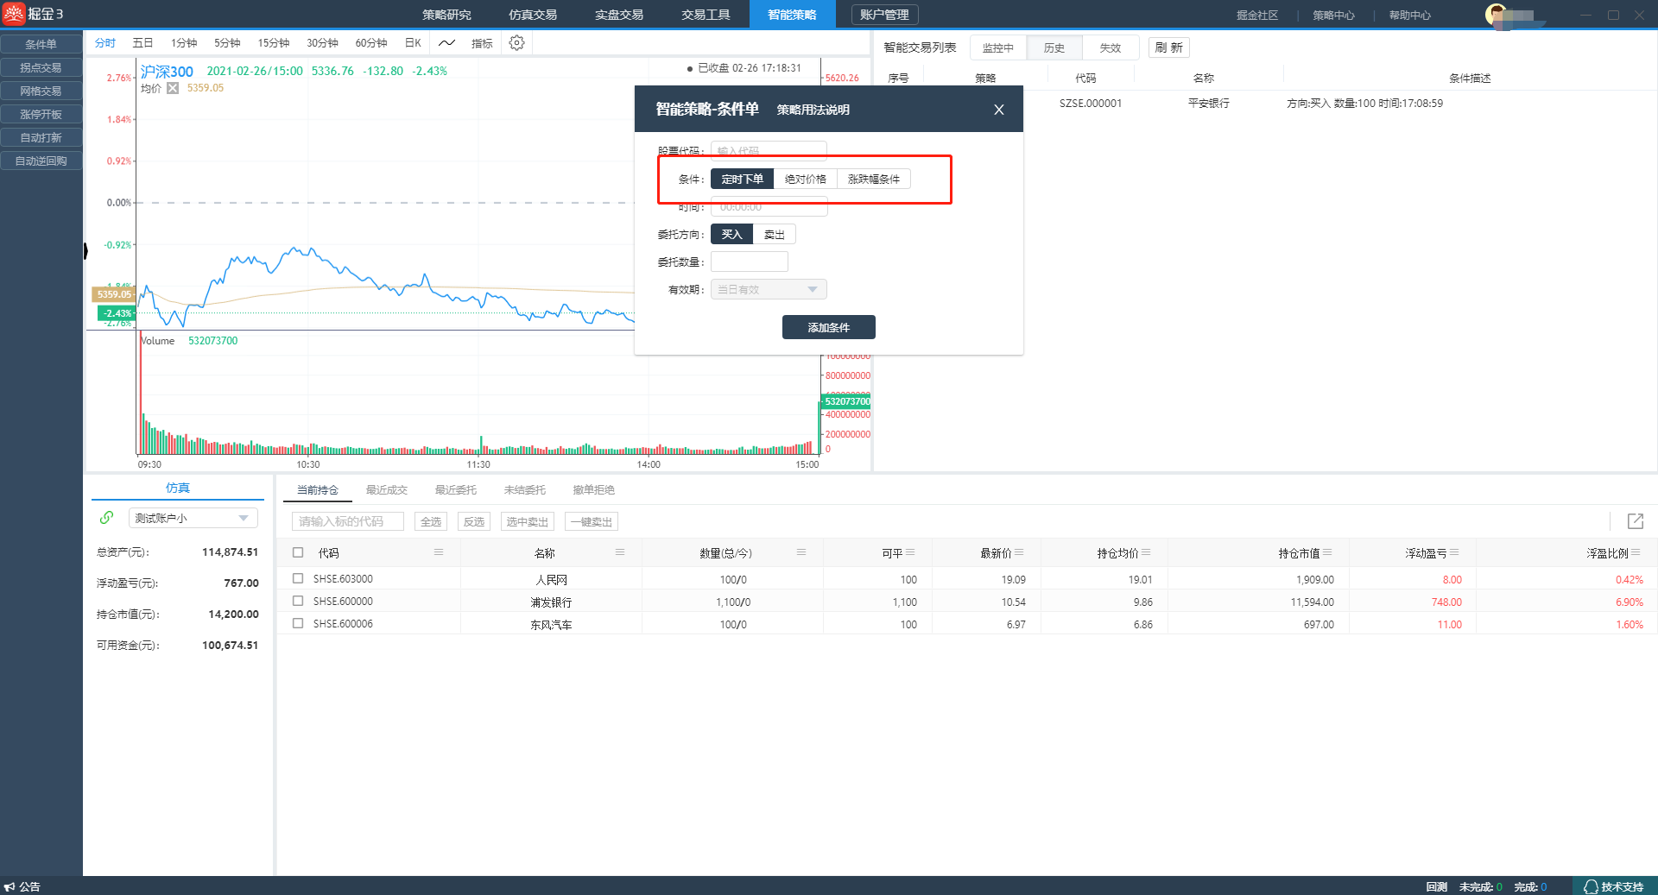
Task: Select 卖出 as the order direction
Action: pos(774,235)
